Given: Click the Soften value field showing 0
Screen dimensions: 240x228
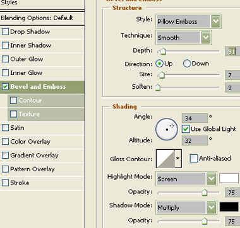Looking at the screenshot, I should point(232,88).
